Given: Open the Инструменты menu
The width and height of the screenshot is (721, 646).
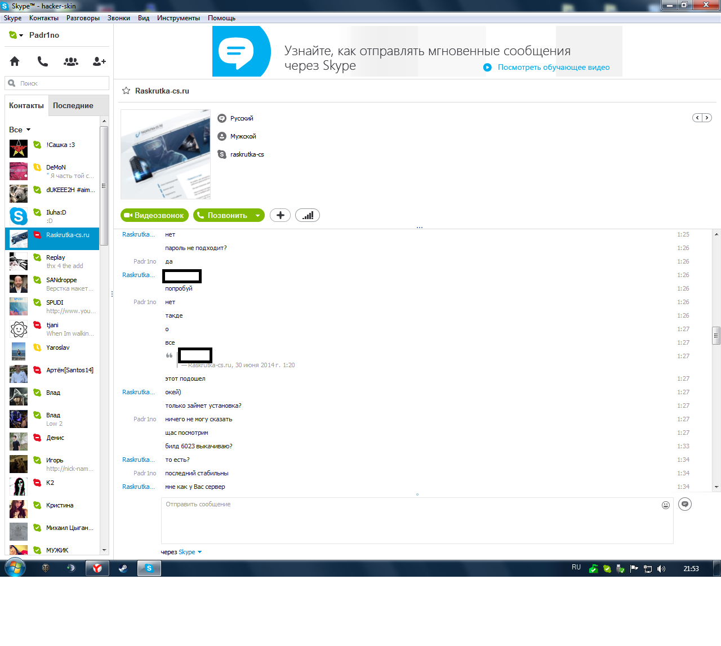Looking at the screenshot, I should 179,18.
